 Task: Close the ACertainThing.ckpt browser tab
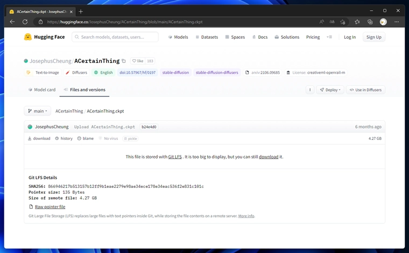point(71,12)
